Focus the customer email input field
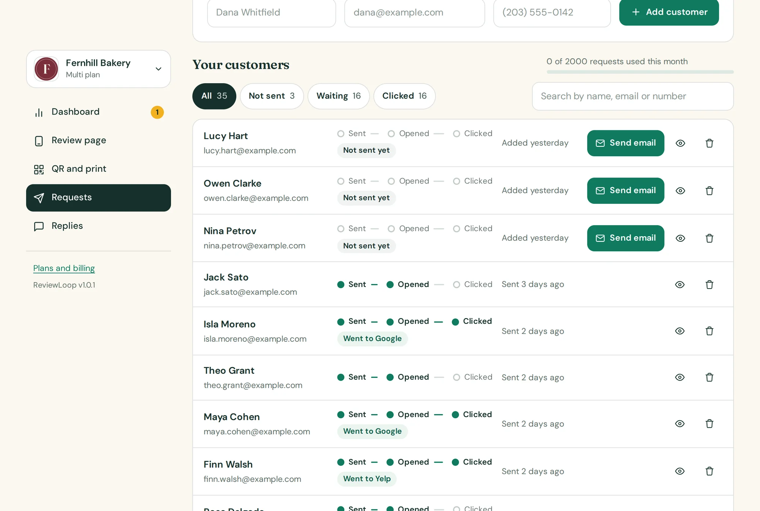 pos(415,13)
